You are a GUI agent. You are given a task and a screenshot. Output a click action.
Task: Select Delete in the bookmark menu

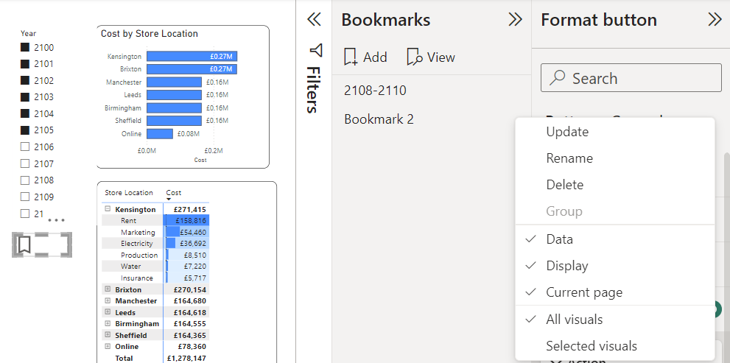click(x=565, y=185)
